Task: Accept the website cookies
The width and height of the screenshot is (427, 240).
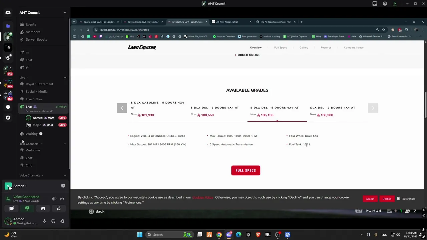Action: click(x=370, y=199)
